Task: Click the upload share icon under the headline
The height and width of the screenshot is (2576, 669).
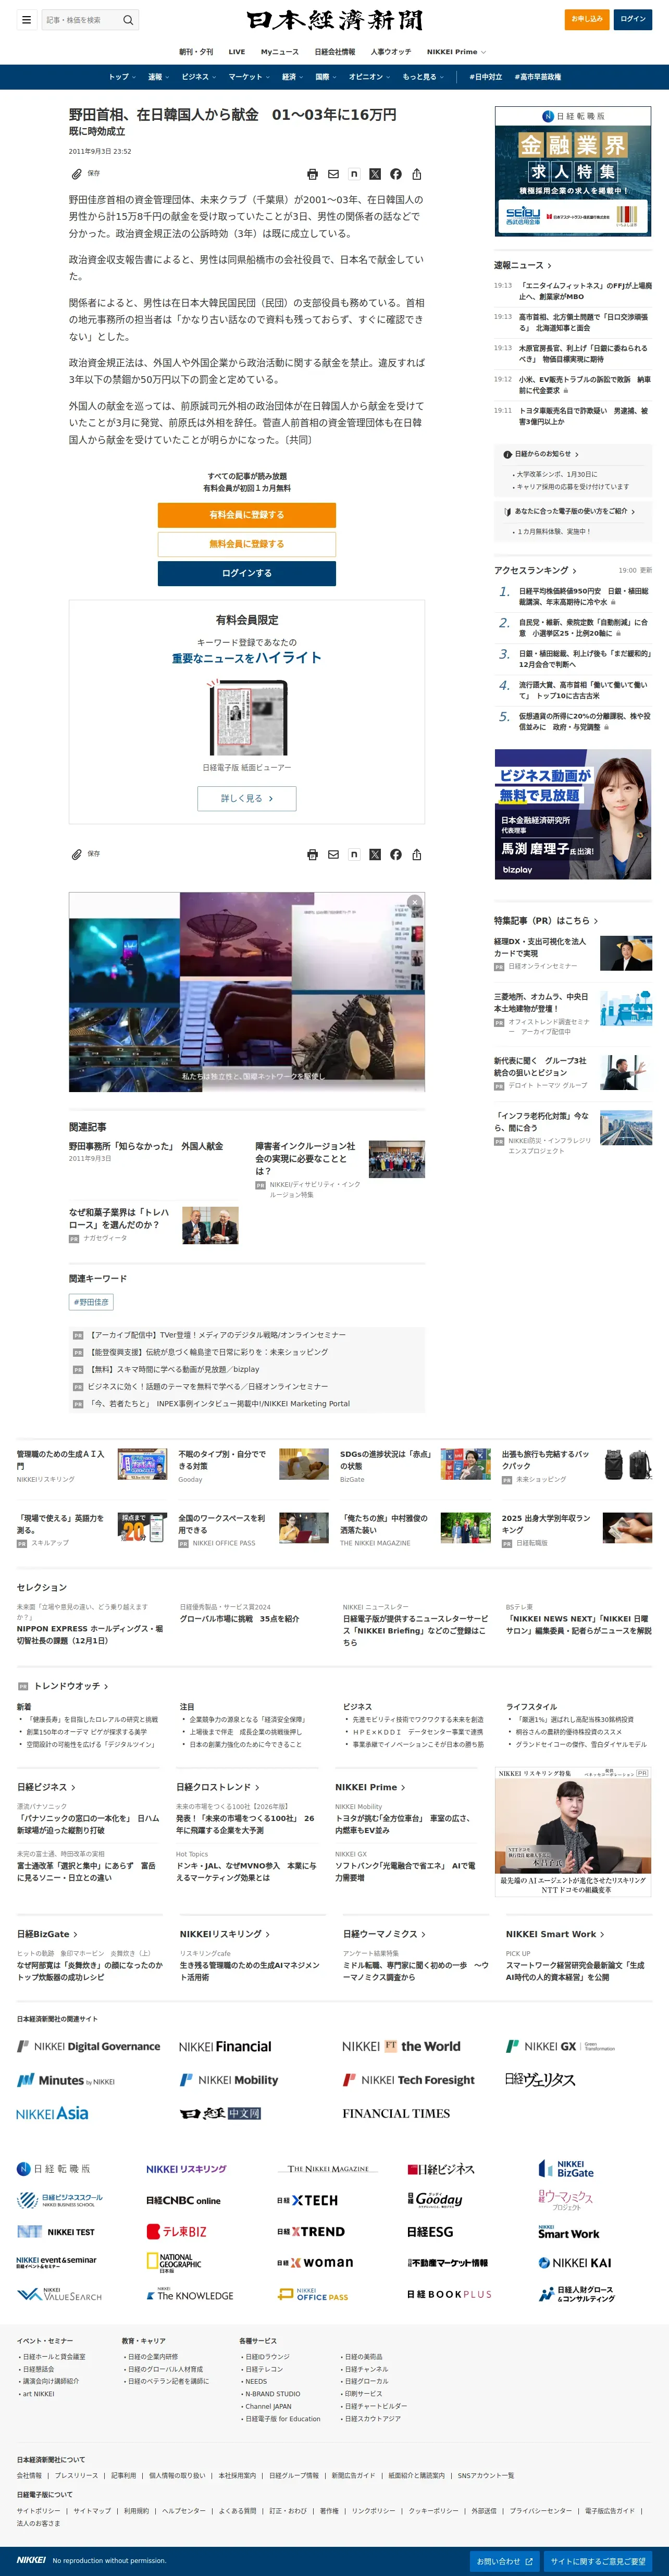Action: (x=417, y=174)
